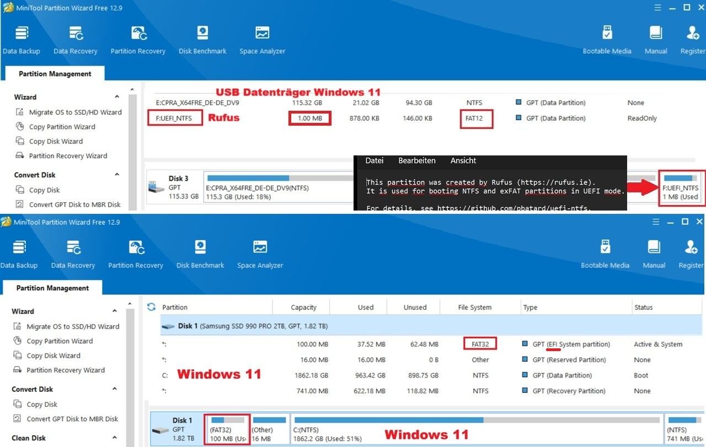Viewport: 706px width, 447px height.
Task: Click the refresh icon beside the Partition column
Action: (151, 307)
